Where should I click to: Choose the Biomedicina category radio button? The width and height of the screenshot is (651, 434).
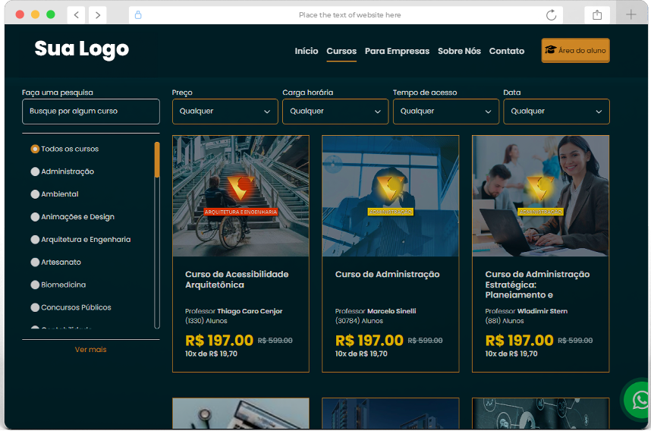pos(35,285)
